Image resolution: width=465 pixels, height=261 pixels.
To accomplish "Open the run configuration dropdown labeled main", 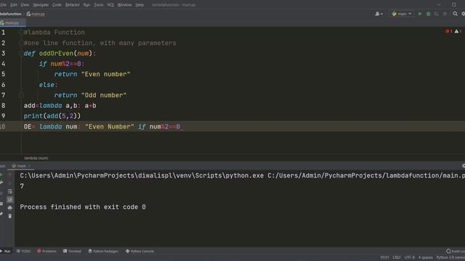I will (x=402, y=14).
